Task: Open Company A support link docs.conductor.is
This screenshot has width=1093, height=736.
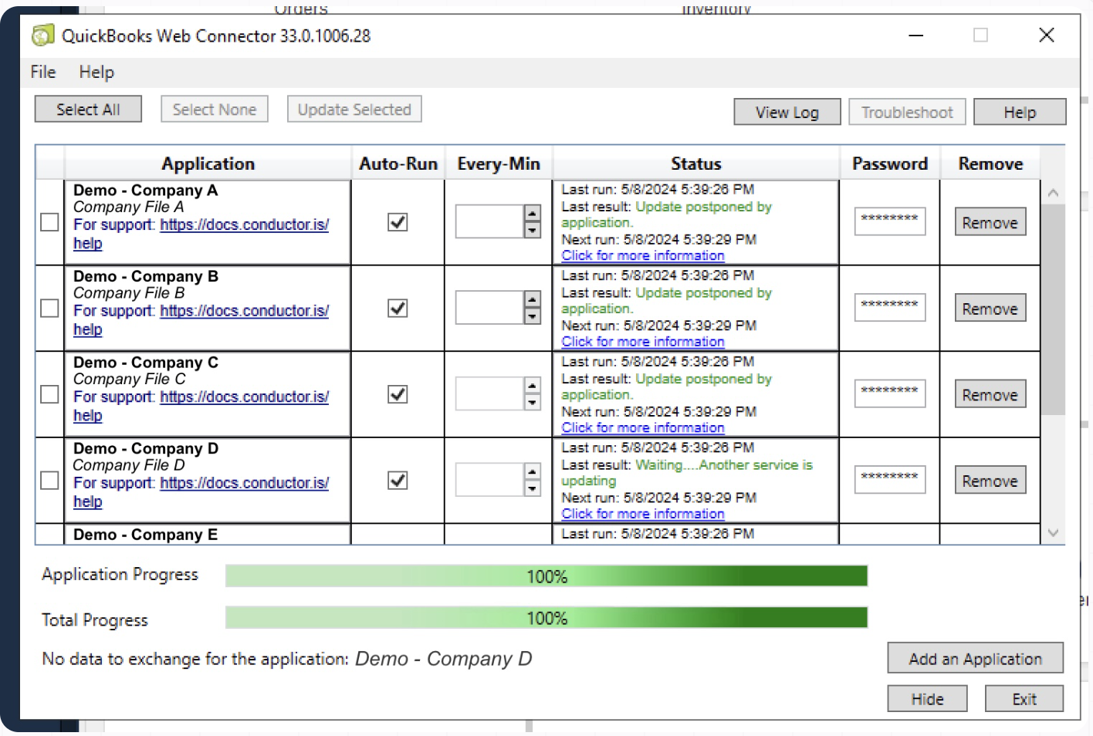Action: coord(245,225)
